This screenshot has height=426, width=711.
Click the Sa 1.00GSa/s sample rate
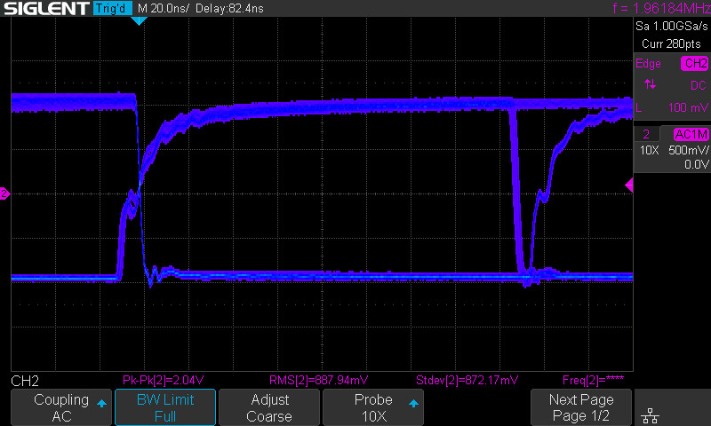point(672,27)
